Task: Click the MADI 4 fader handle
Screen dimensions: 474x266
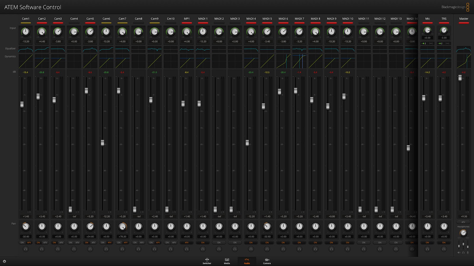Action: [247, 143]
